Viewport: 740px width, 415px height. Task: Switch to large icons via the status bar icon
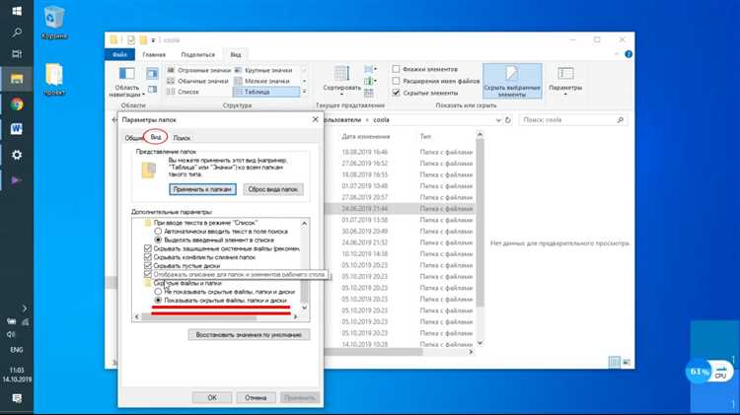(627, 362)
